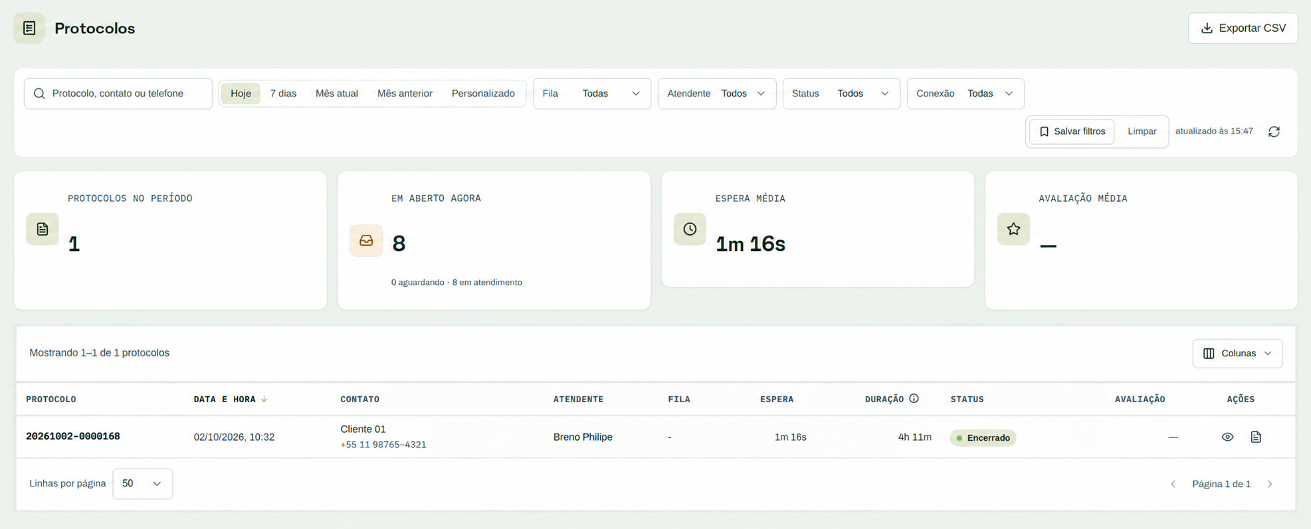Click Exportar CSV button
The width and height of the screenshot is (1311, 529).
click(1243, 28)
